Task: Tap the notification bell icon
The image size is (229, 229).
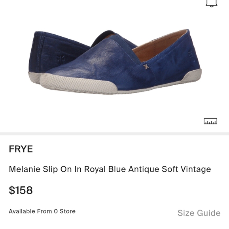Action: coord(212,3)
